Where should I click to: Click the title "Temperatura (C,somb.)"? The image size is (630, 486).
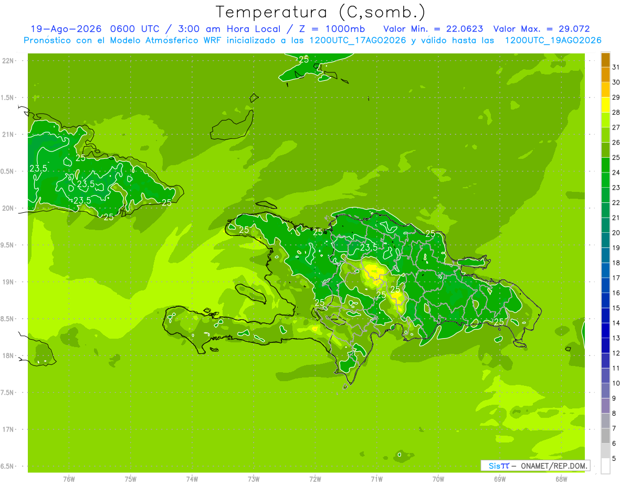click(x=321, y=13)
